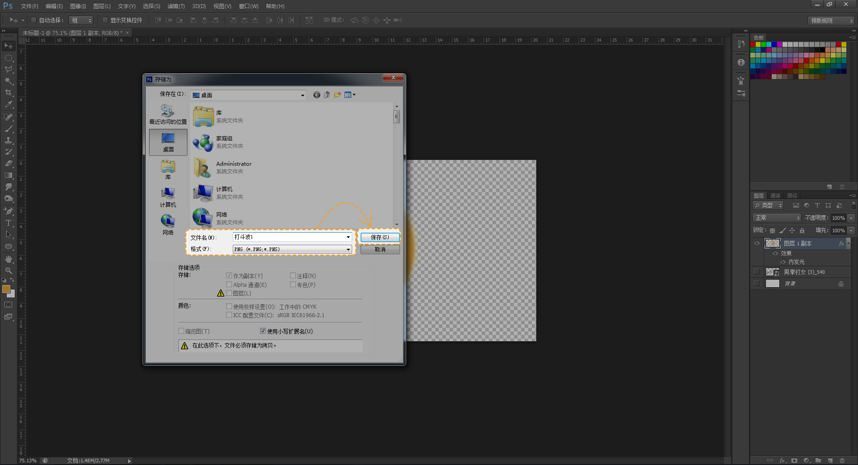Image resolution: width=858 pixels, height=465 pixels.
Task: Select the Eraser tool
Action: point(8,163)
